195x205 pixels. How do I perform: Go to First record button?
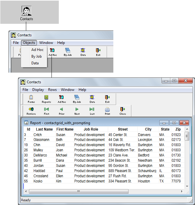(46, 111)
